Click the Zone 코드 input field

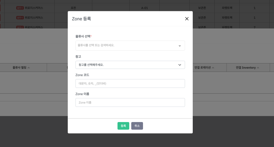[130, 84]
